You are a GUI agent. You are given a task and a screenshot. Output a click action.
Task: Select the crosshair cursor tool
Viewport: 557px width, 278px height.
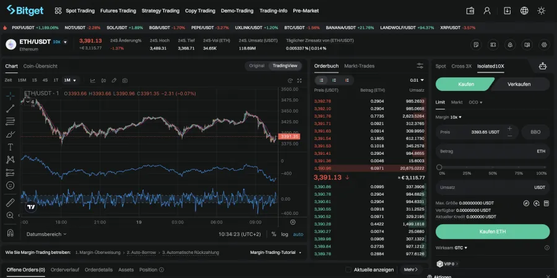pyautogui.click(x=11, y=96)
